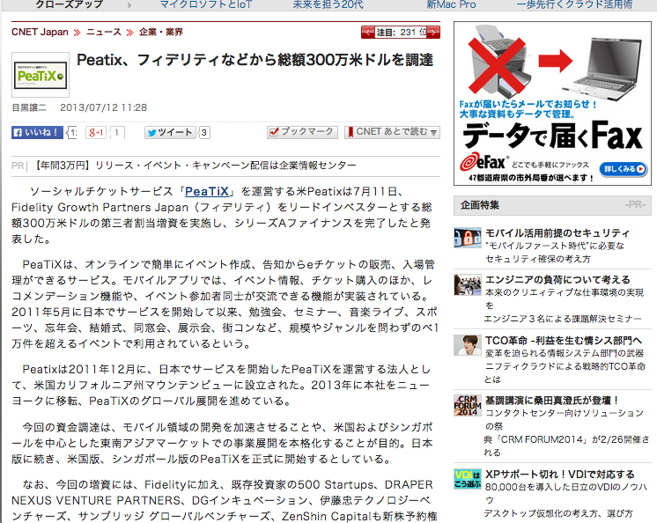This screenshot has width=657, height=523.
Task: Click 詳しくみる button in eFax ad
Action: coord(623,169)
